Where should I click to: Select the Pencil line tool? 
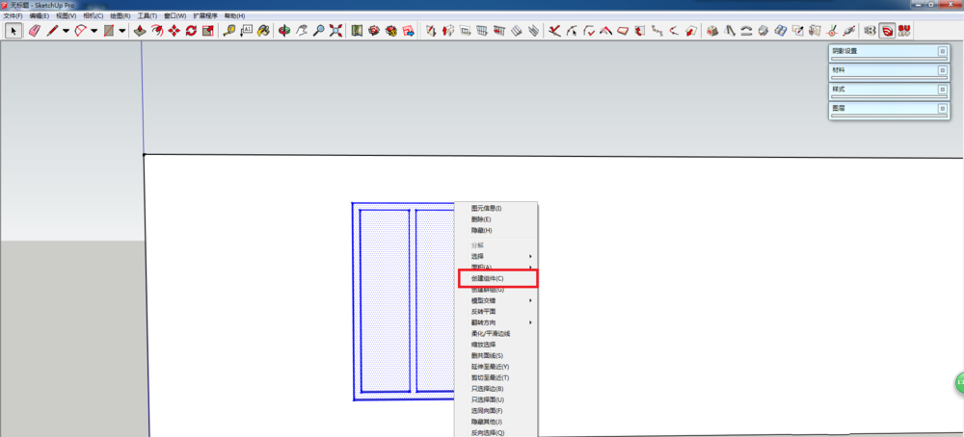point(52,31)
